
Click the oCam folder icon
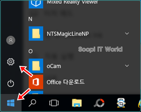pos(36,66)
